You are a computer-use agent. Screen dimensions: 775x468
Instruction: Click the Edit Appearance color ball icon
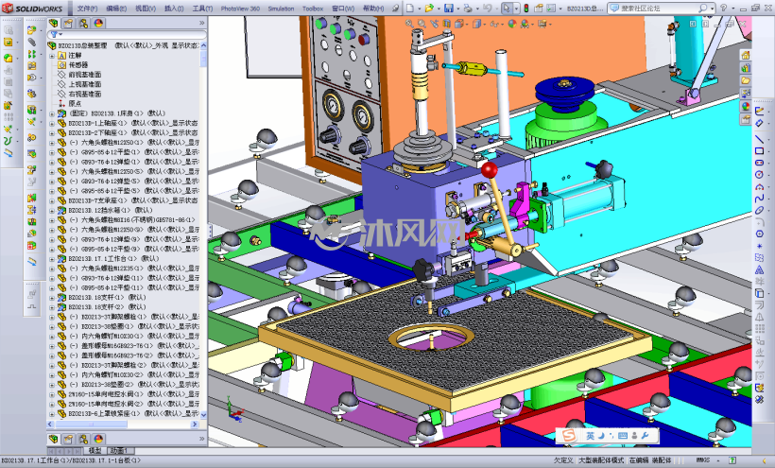click(x=512, y=24)
